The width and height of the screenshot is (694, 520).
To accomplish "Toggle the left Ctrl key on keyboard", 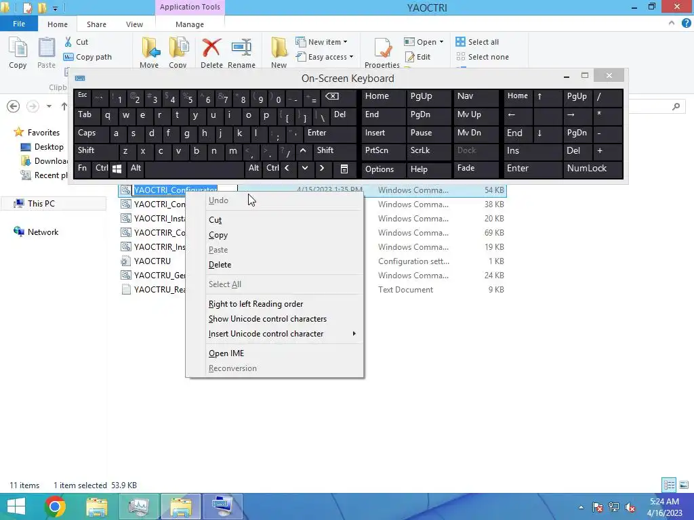I will click(102, 169).
